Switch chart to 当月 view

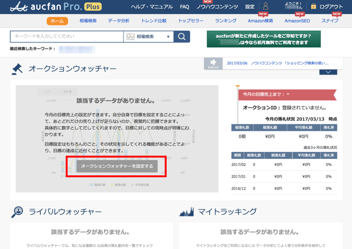47,91
